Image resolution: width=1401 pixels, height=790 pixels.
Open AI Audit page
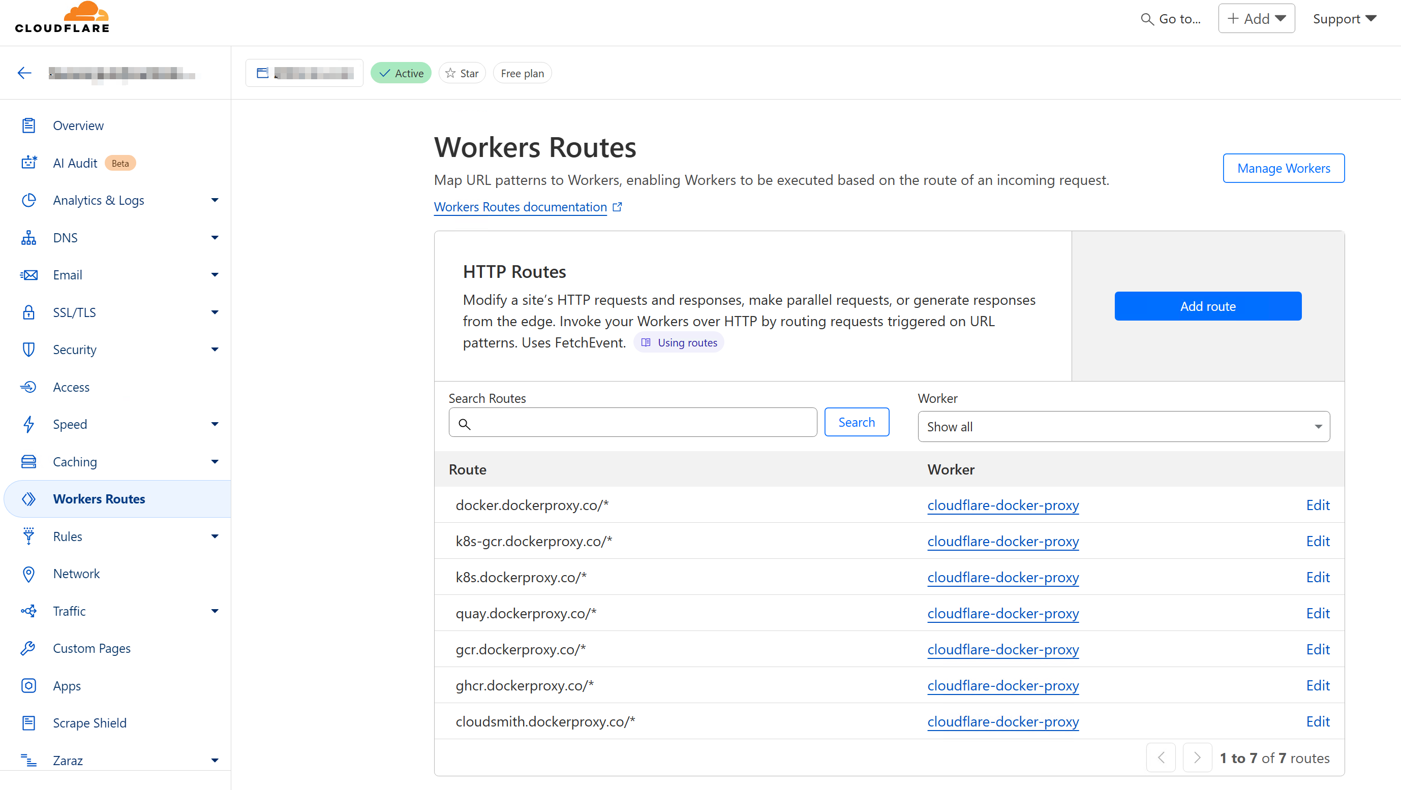coord(75,163)
